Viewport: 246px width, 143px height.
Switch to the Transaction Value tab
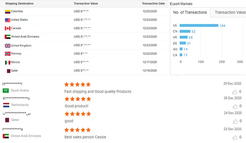pos(230,12)
